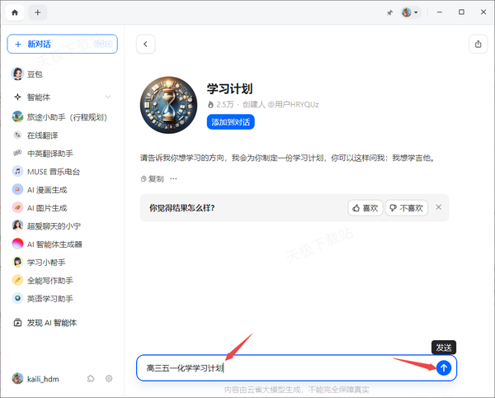
Task: Open a new tab with the plus icon
Action: coord(38,12)
